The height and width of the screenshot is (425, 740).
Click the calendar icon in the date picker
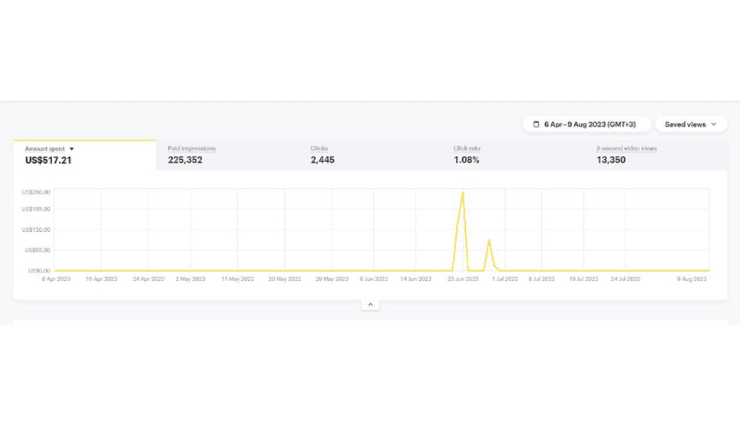click(x=536, y=124)
